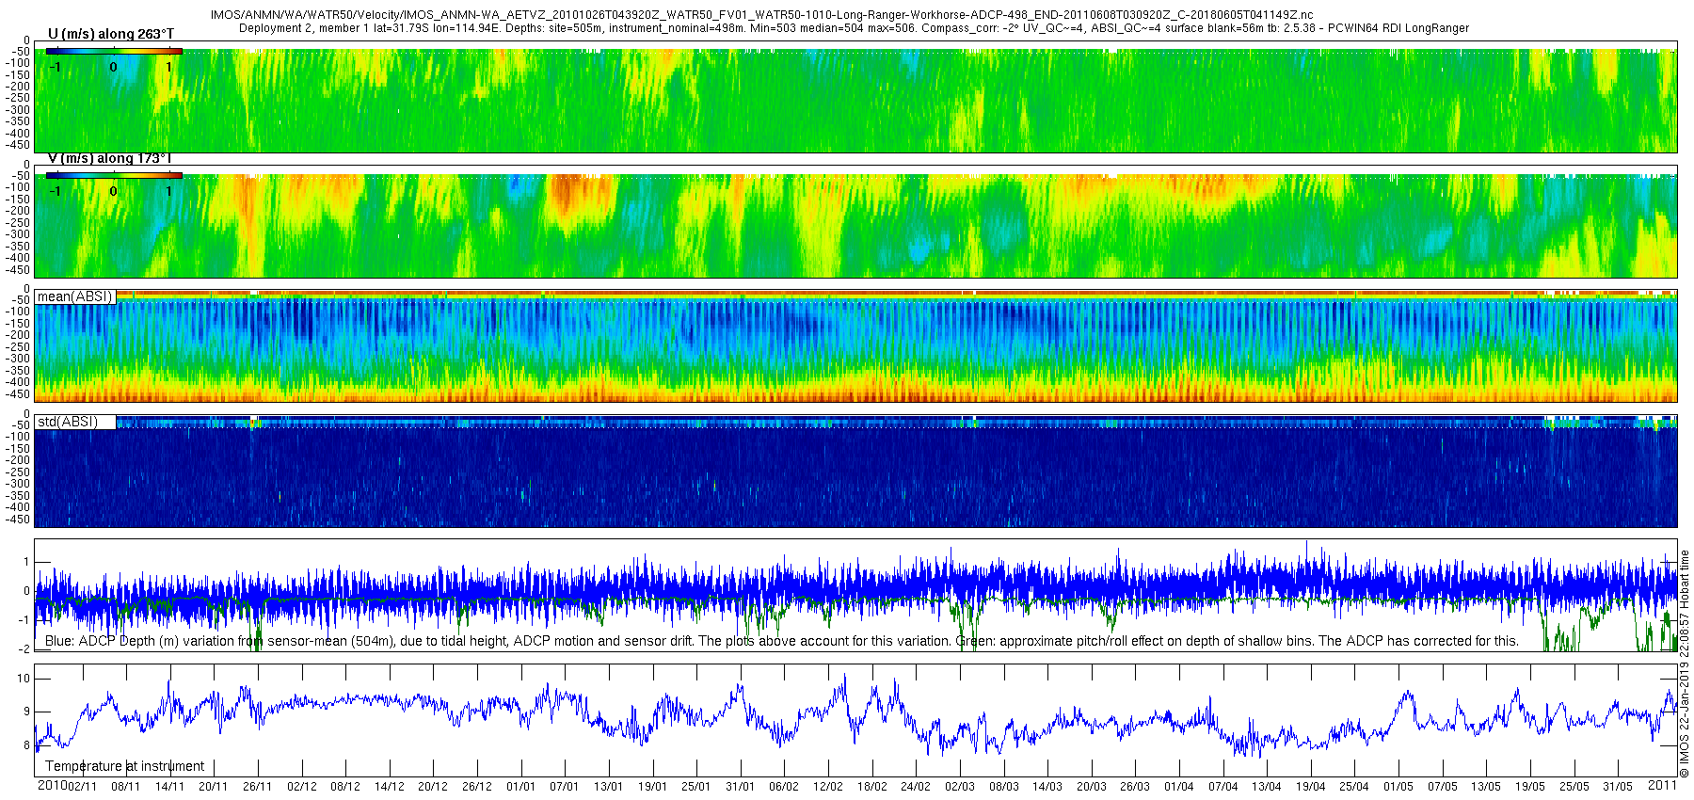Select the 31/05 date tick label
Screen dimensions: 1694x800
[x=1618, y=787]
